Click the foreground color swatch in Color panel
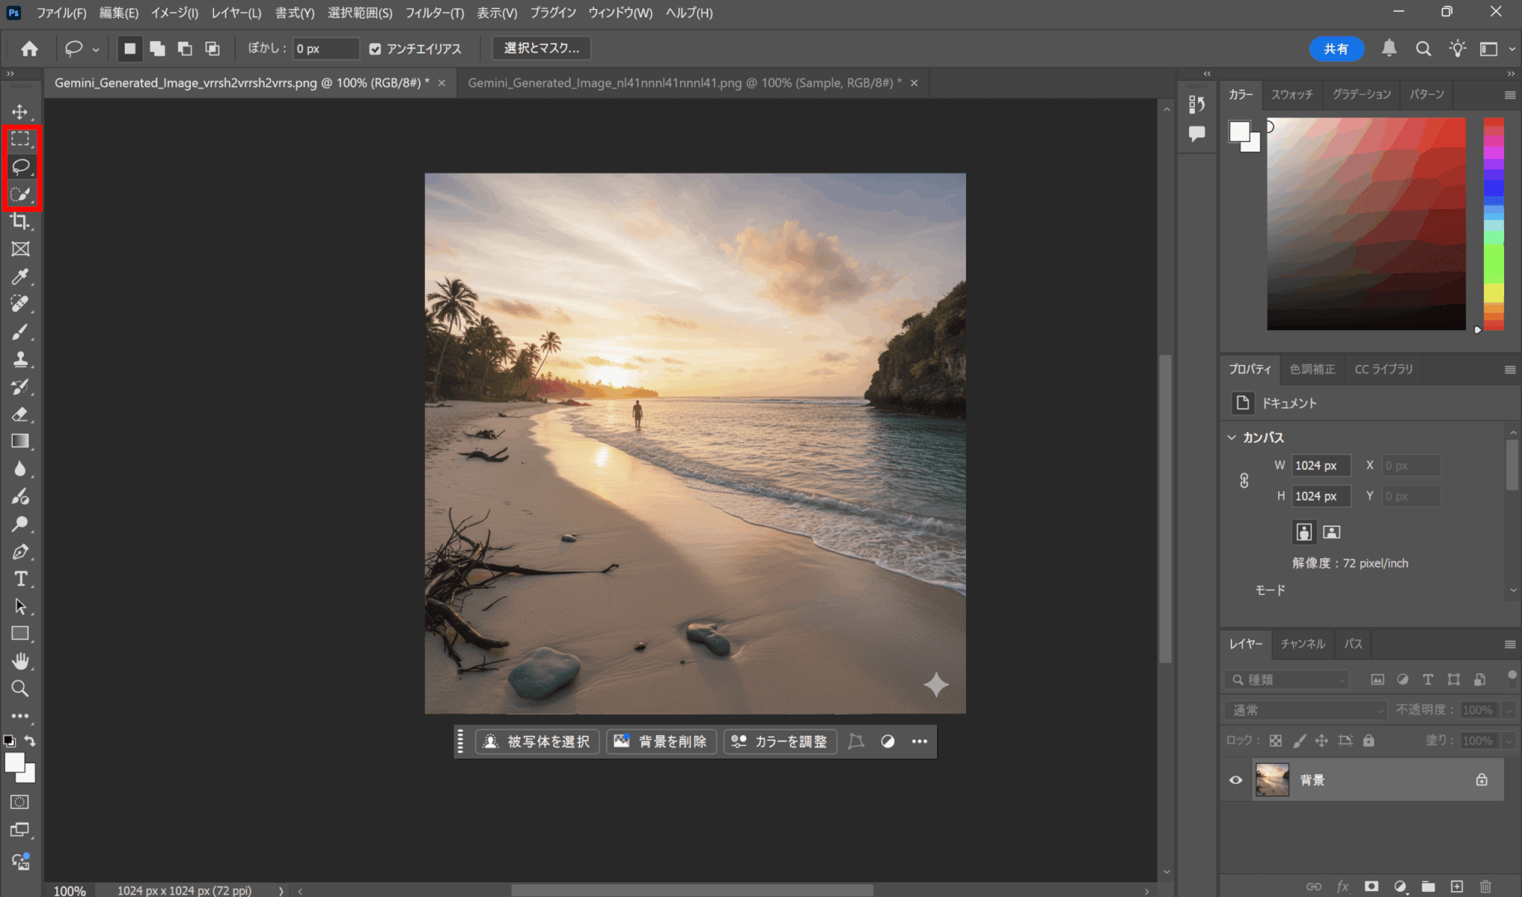Image resolution: width=1522 pixels, height=897 pixels. (1239, 132)
